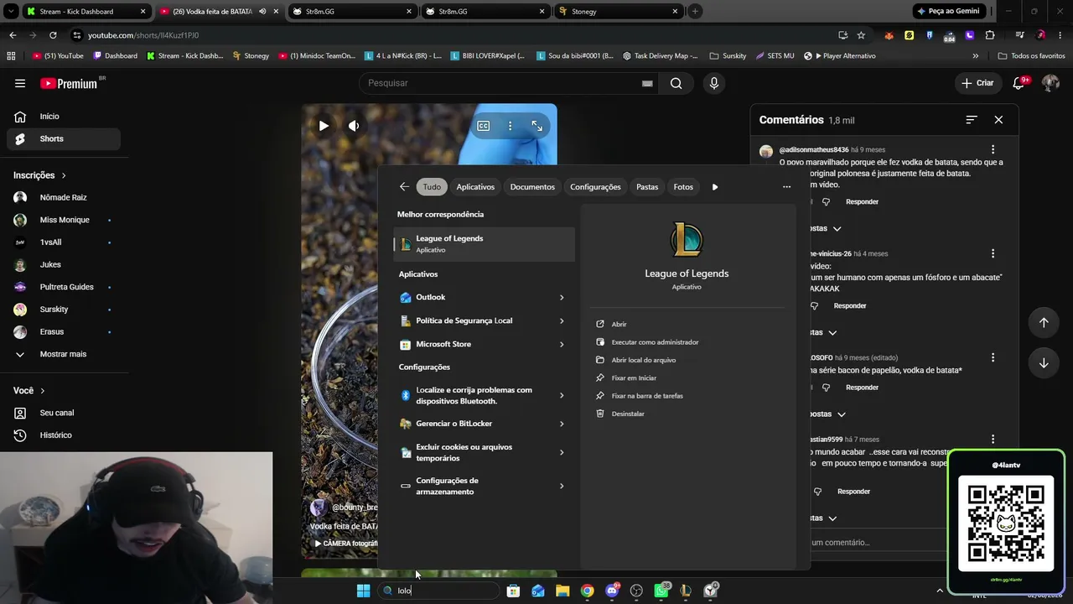Open the Chrome media control icon

(x=1019, y=35)
